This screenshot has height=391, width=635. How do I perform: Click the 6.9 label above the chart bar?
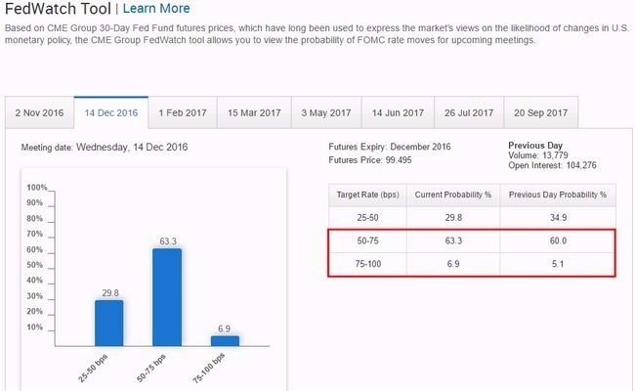[x=225, y=328]
